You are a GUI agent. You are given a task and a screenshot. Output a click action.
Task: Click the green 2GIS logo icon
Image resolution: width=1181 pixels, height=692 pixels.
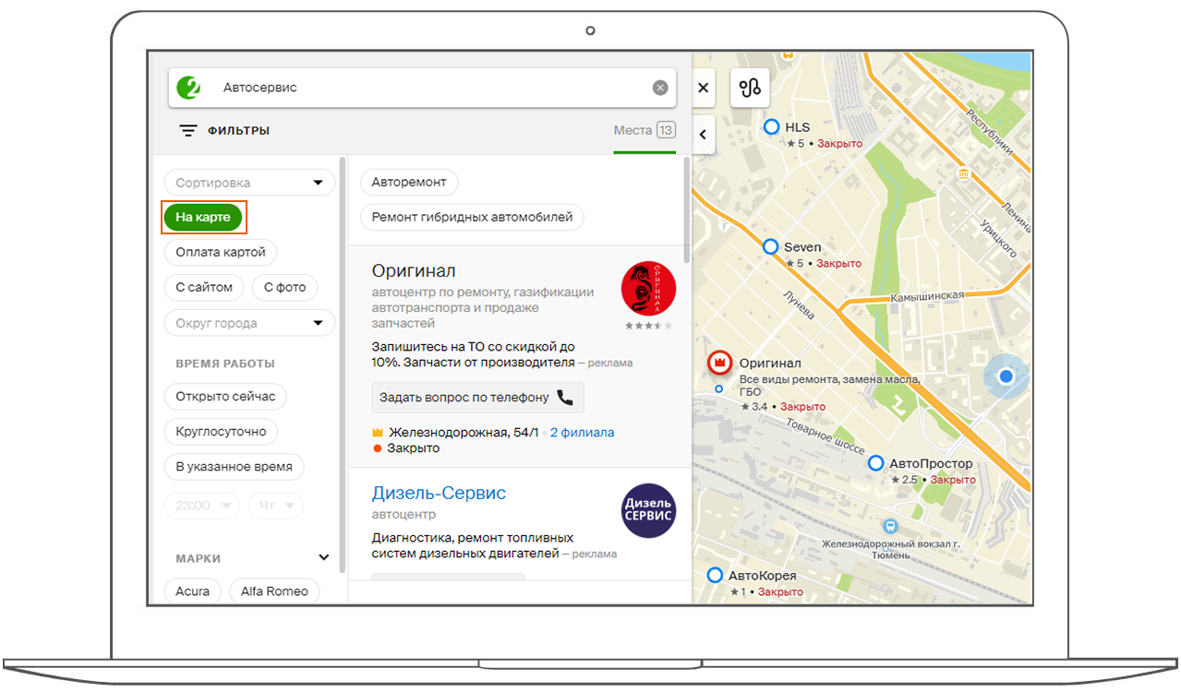click(189, 88)
